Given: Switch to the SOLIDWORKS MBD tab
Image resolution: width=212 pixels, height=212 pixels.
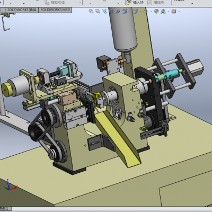Looking at the screenshot, I should point(55,10).
